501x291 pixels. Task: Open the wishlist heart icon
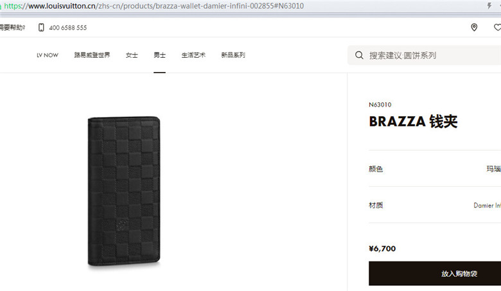point(498,28)
